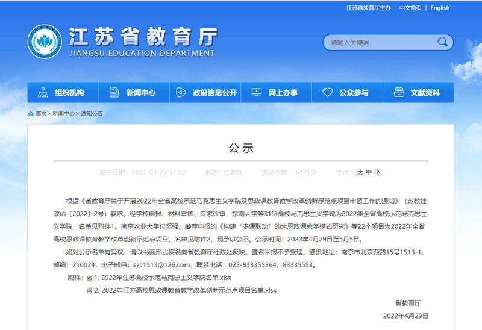Viewport: 482px width, 330px height.
Task: Click the 政府信息公开 circular arrow icon
Action: click(181, 92)
